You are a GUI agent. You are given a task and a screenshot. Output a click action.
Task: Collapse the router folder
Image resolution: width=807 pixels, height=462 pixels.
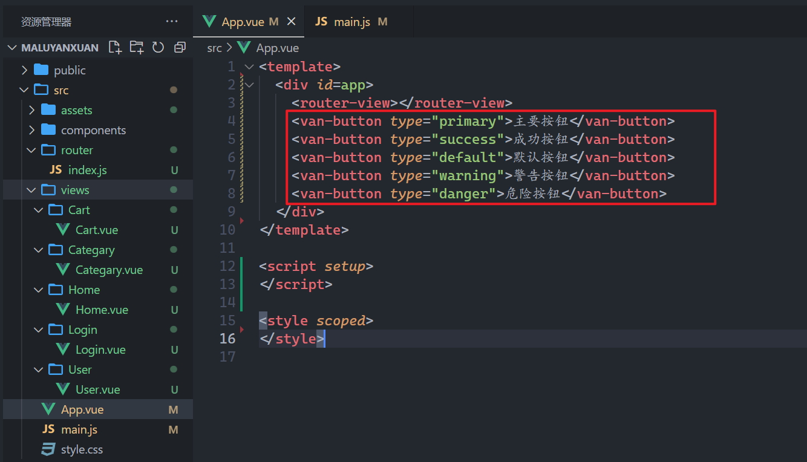31,150
